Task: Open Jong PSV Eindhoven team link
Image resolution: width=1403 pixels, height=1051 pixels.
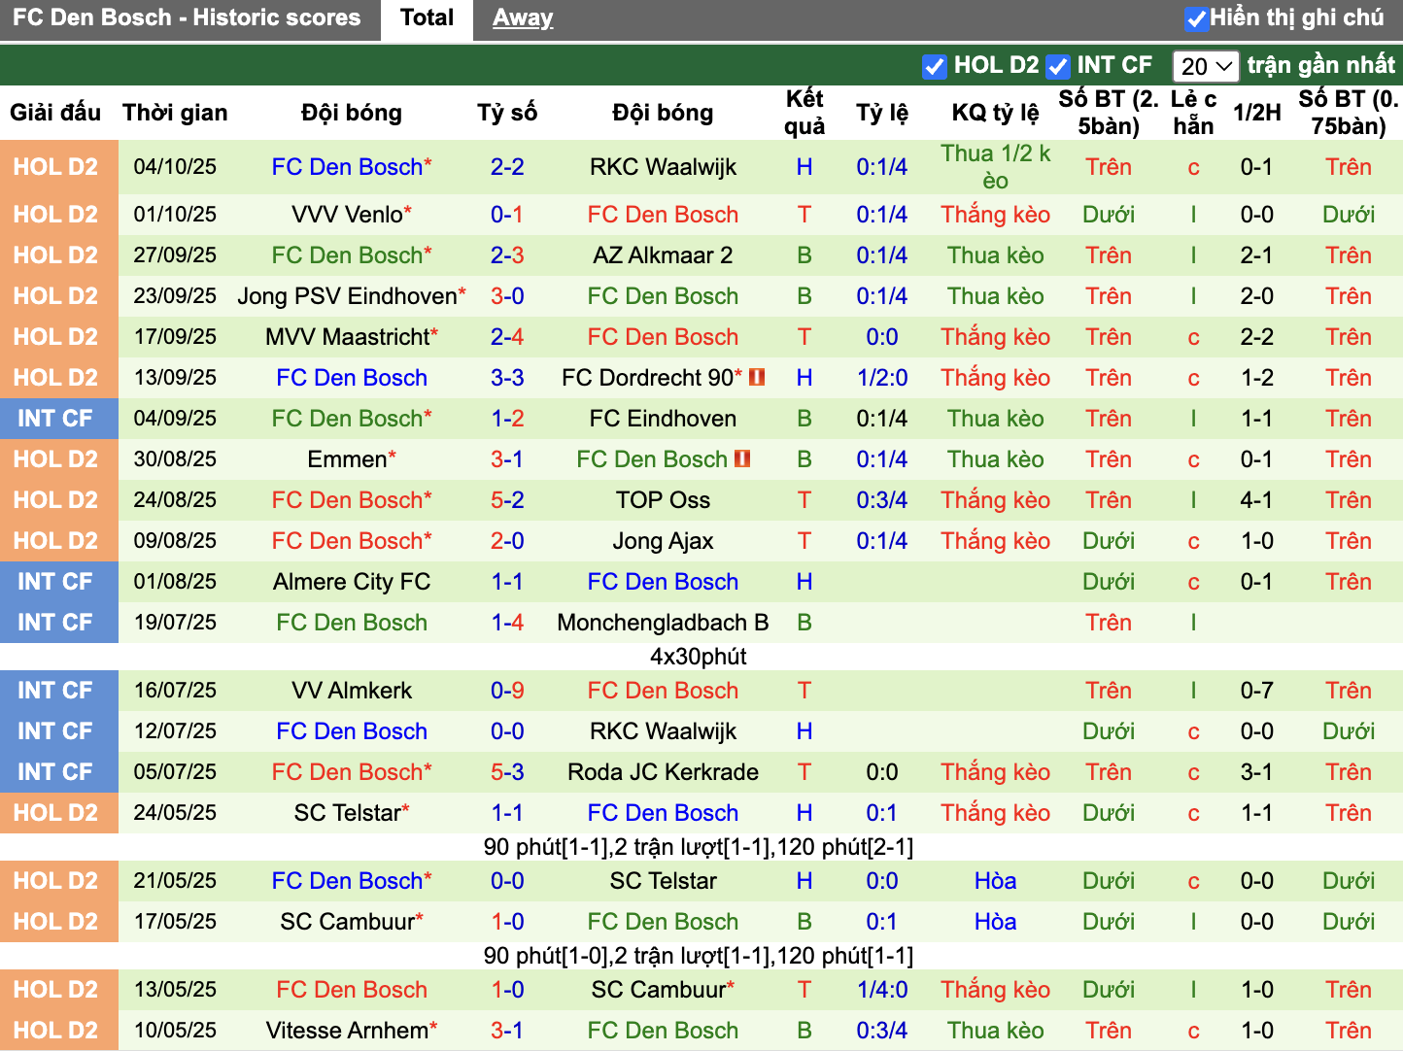Action: pos(347,296)
